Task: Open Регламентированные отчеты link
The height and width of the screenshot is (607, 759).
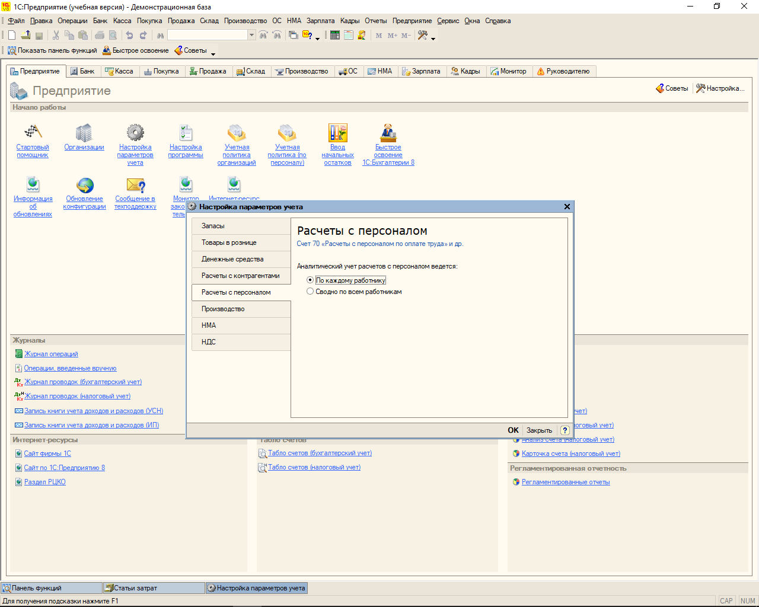Action: click(x=566, y=482)
